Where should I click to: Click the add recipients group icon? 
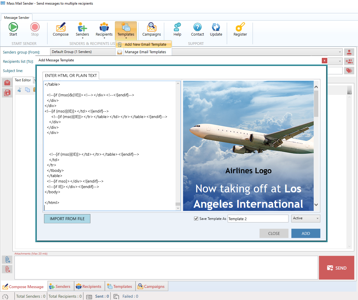pyautogui.click(x=349, y=61)
